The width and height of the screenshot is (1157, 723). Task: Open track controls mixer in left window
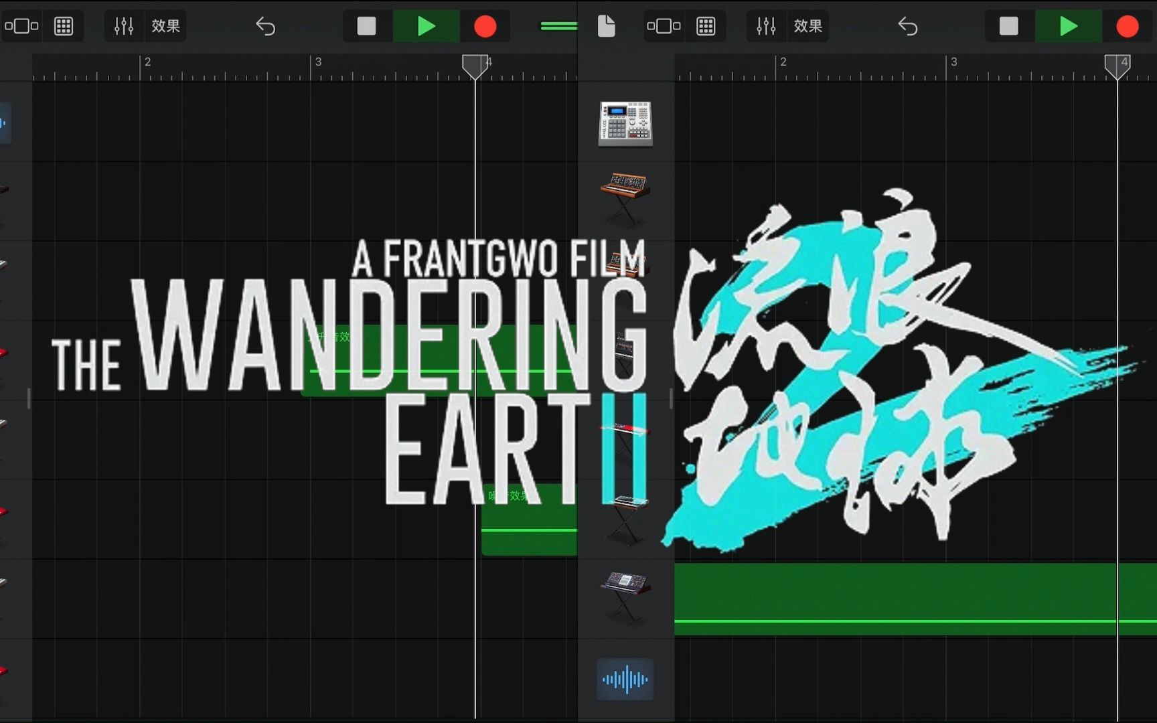coord(124,26)
